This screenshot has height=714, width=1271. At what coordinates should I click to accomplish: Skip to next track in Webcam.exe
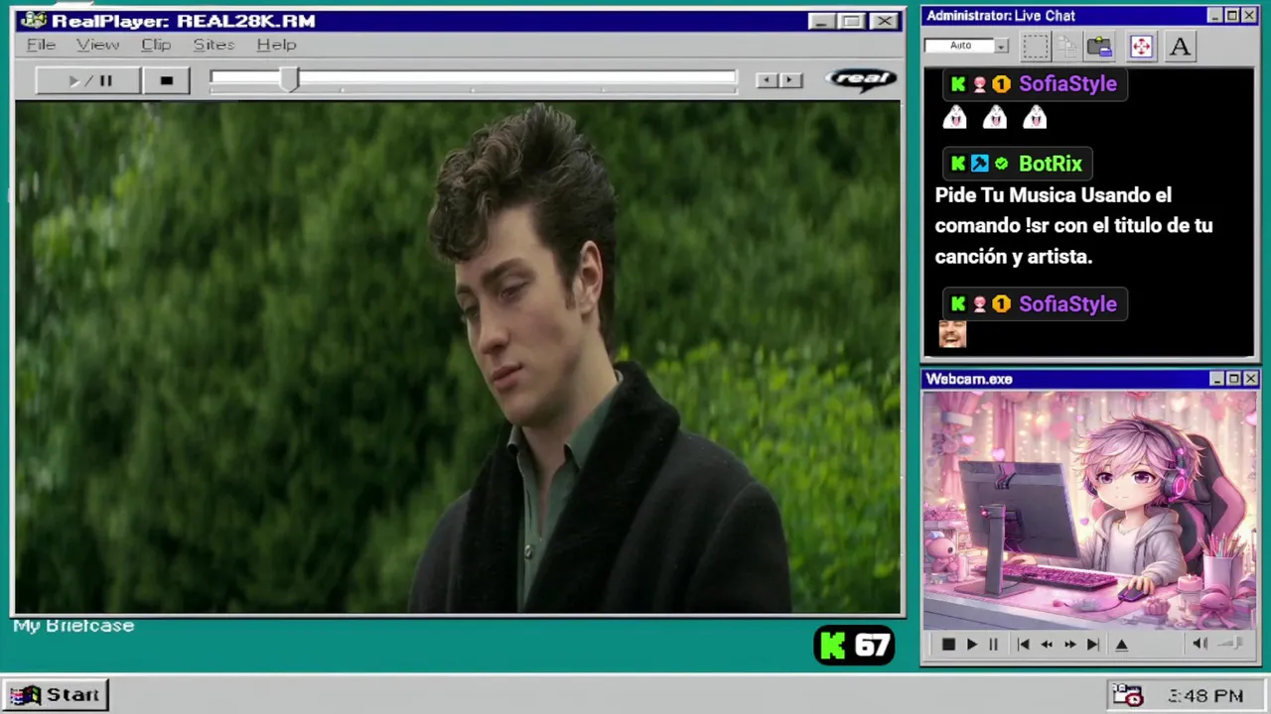1092,645
